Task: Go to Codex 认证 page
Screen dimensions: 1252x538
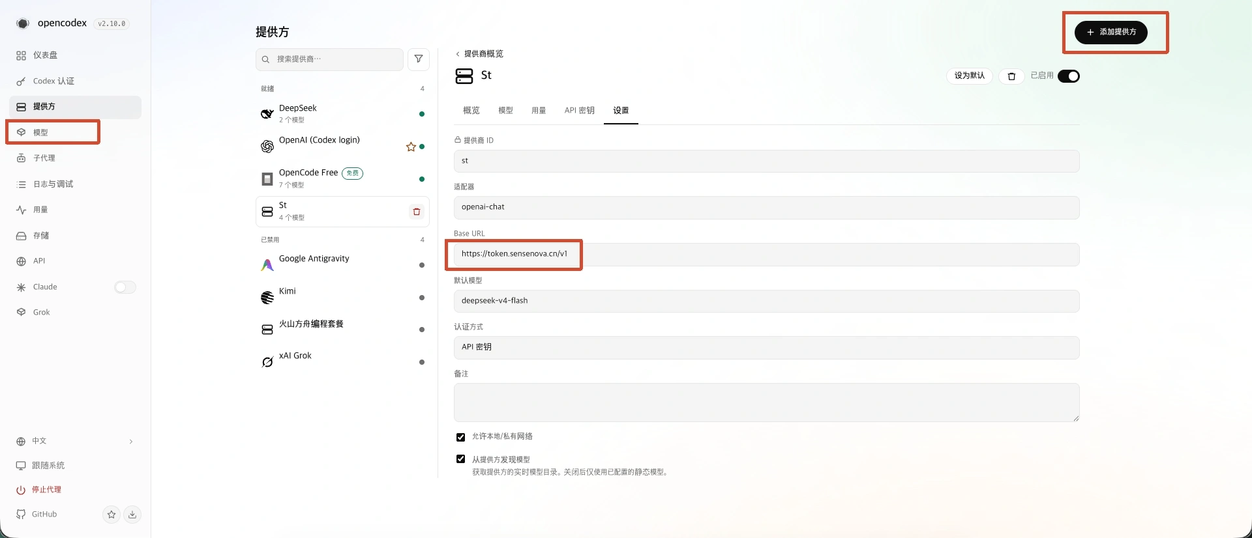Action: click(75, 81)
